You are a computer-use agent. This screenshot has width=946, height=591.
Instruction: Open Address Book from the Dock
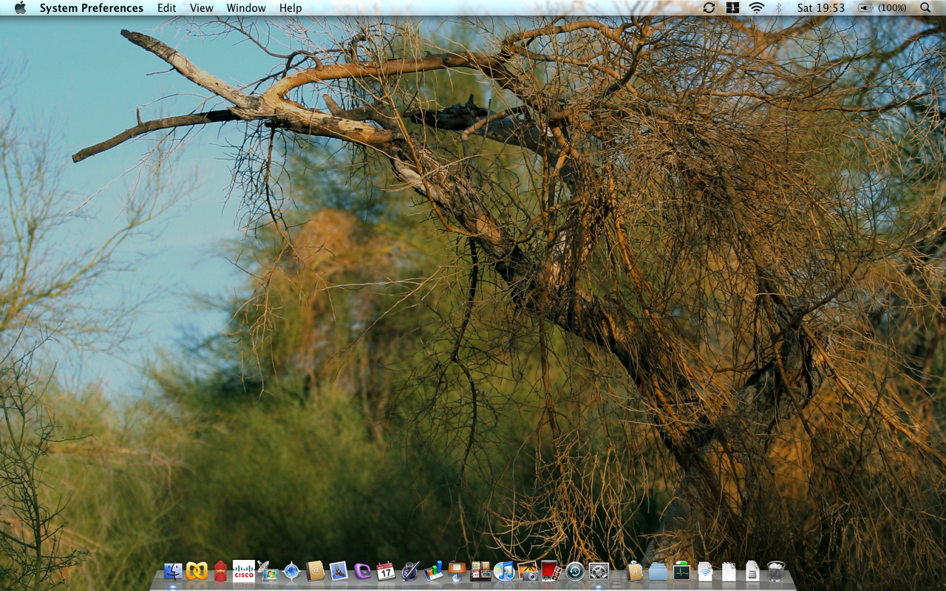pos(315,571)
